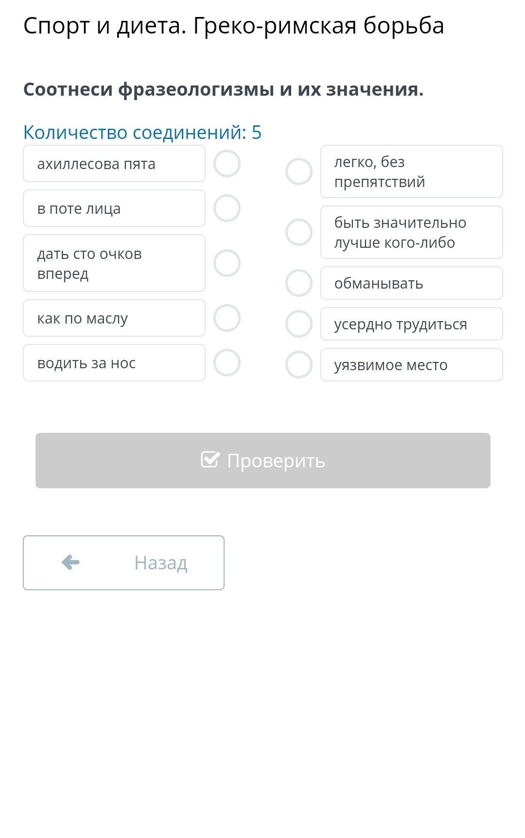Click the checkmark icon on 'Проверить'
Viewport: 525px width, 838px height.
point(210,460)
